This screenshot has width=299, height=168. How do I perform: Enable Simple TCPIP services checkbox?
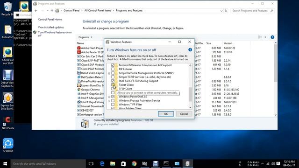click(113, 77)
